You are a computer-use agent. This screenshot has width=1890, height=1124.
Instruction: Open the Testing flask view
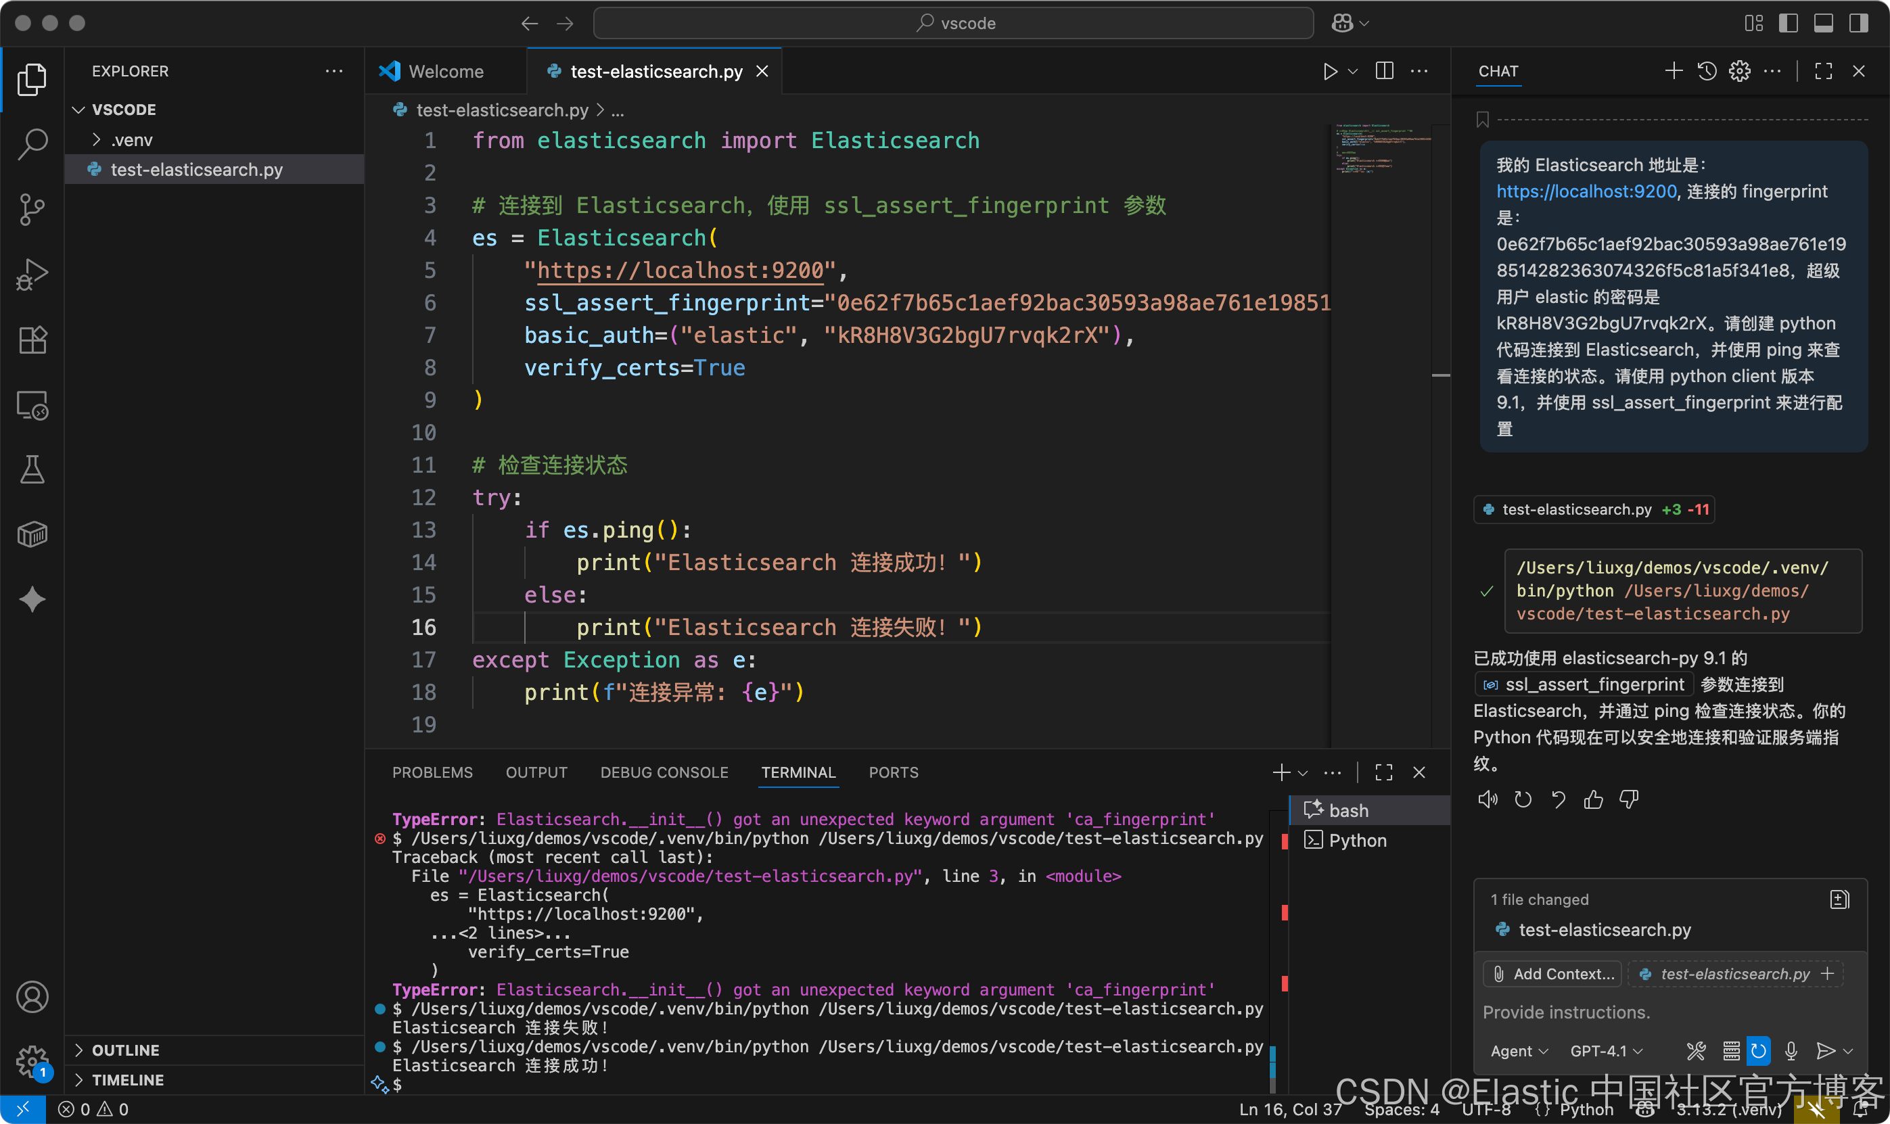point(32,470)
